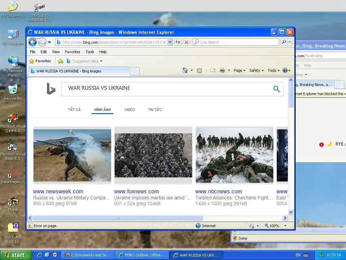Click Add to Favorites Bar star icon

click(x=60, y=61)
